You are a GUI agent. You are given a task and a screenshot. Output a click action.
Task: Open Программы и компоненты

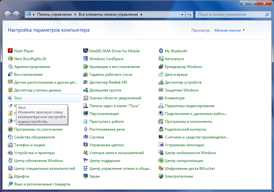pos(188,122)
